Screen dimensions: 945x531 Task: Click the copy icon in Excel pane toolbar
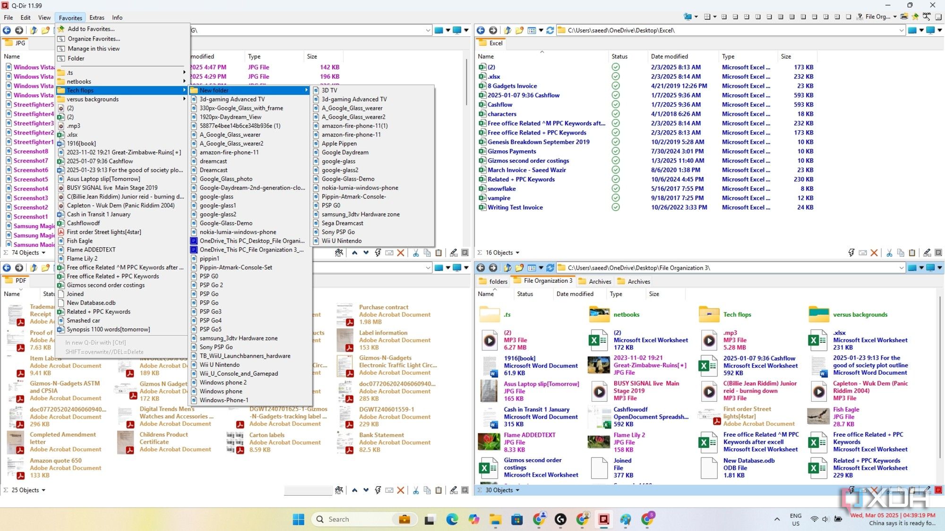[x=901, y=253]
